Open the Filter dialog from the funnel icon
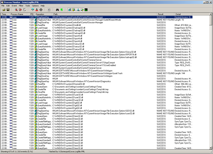The image size is (213, 154). click(32, 10)
